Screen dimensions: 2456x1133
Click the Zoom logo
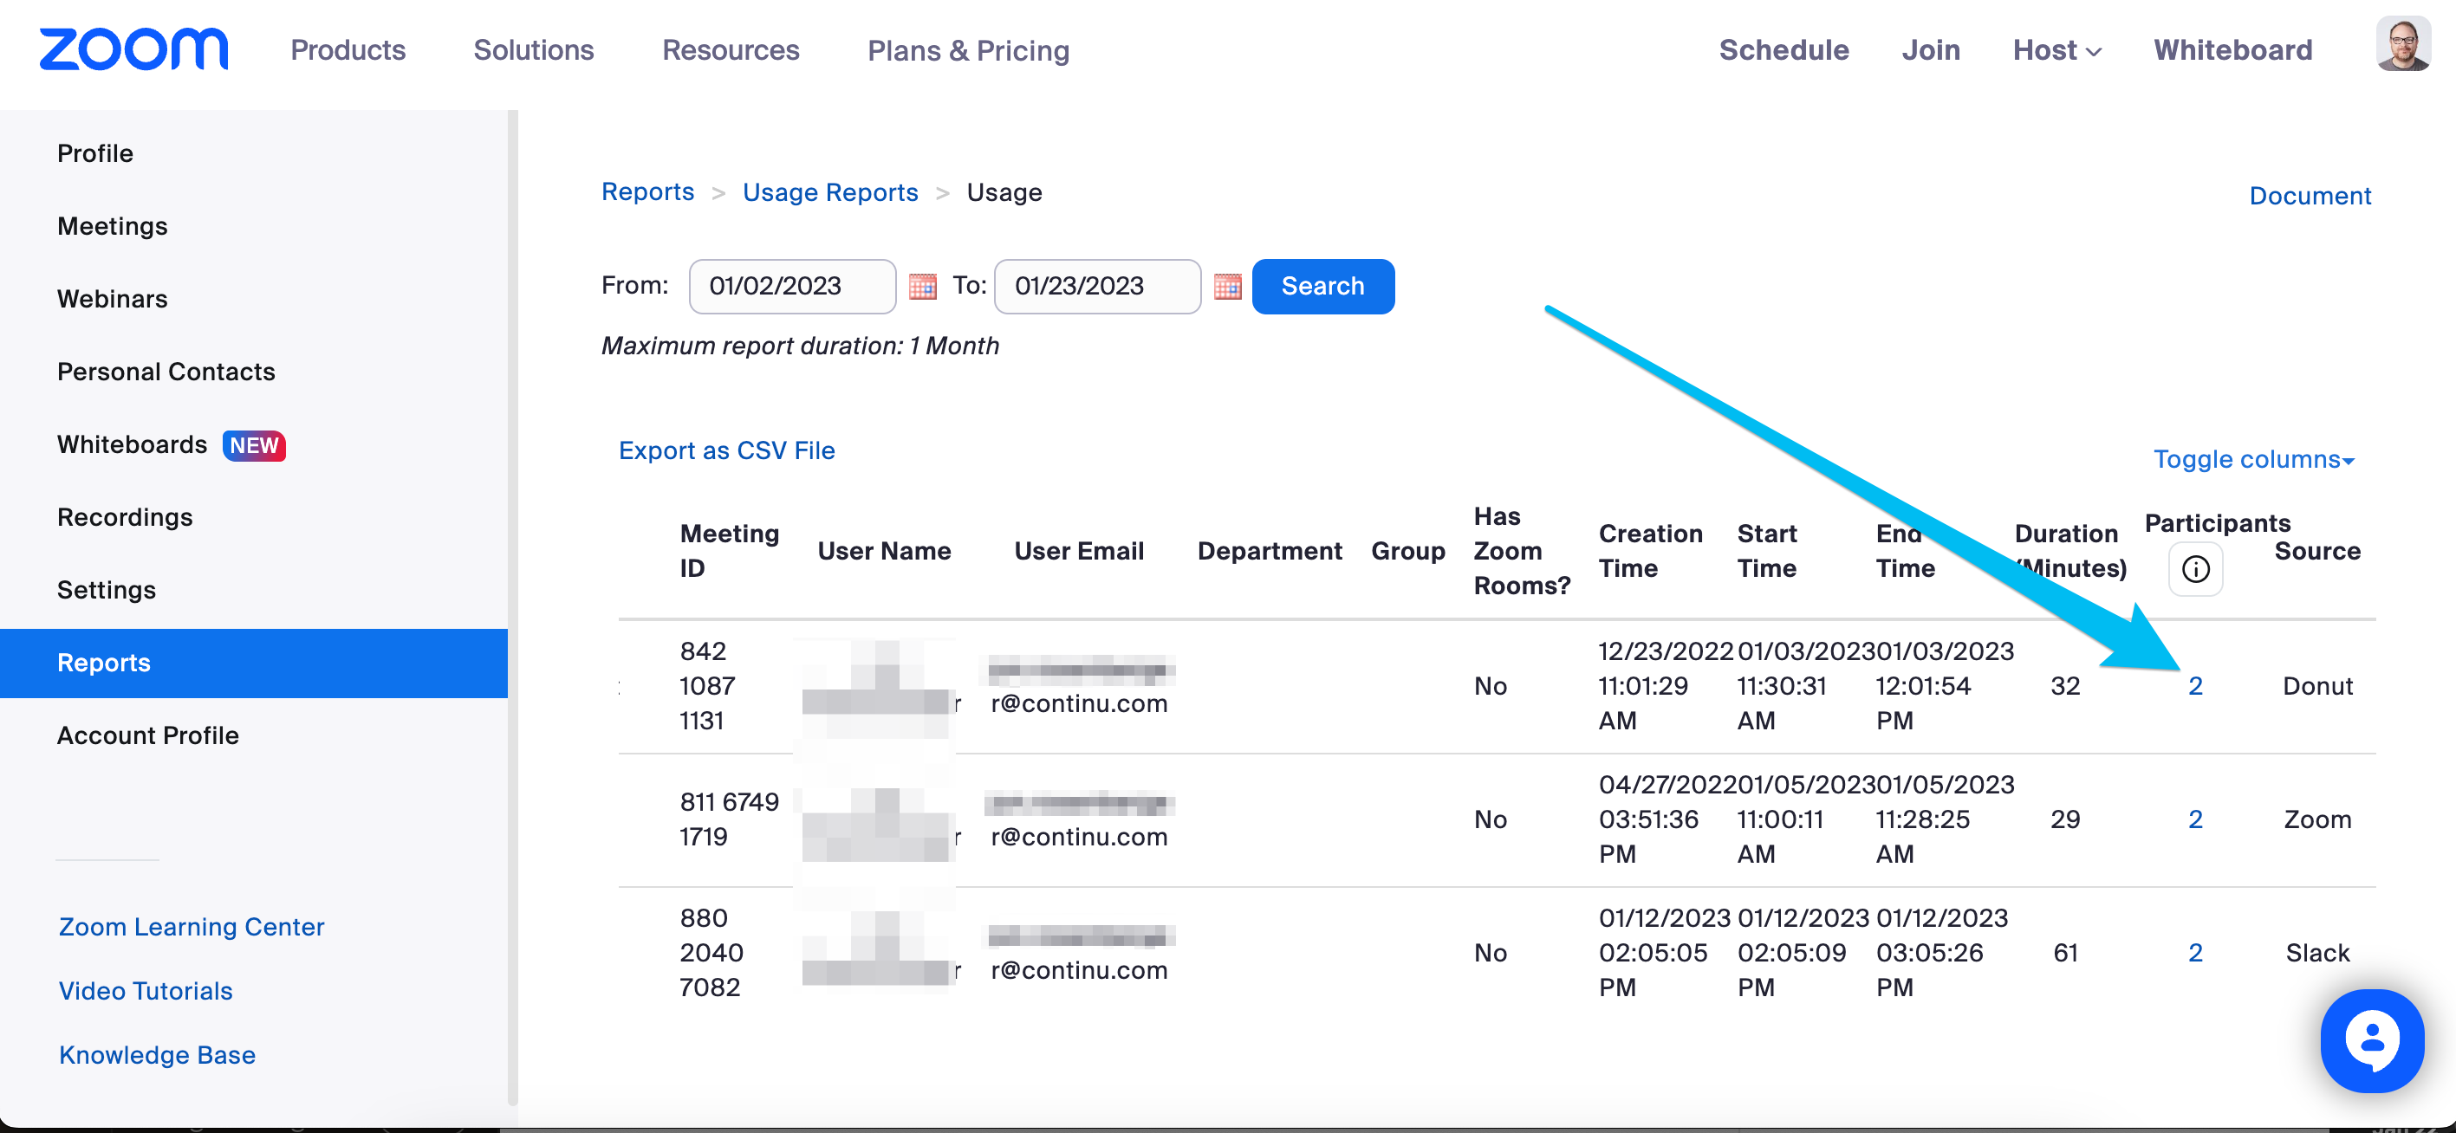[x=133, y=49]
